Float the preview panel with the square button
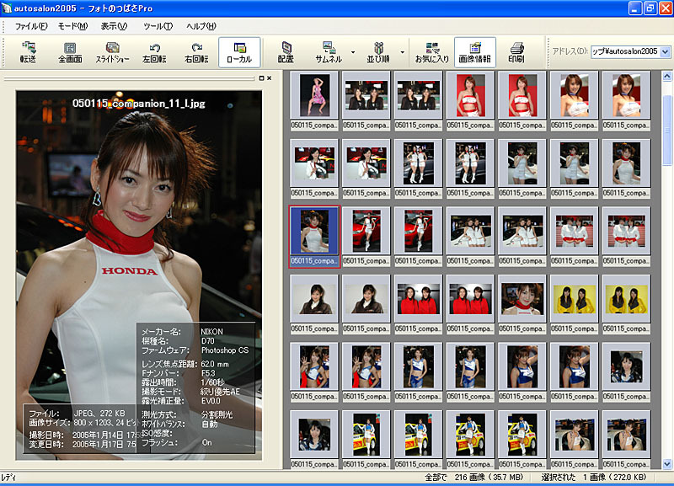The width and height of the screenshot is (674, 486). pos(261,78)
